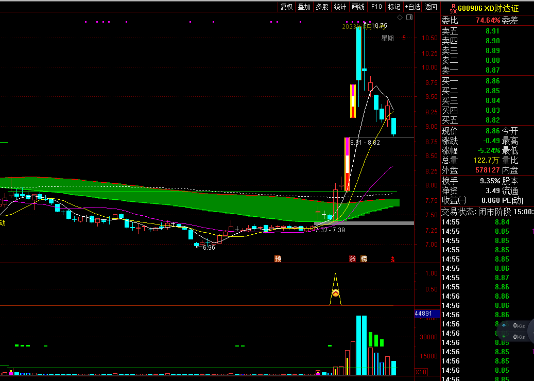Select the 买一 8.86 bid row

pos(487,81)
